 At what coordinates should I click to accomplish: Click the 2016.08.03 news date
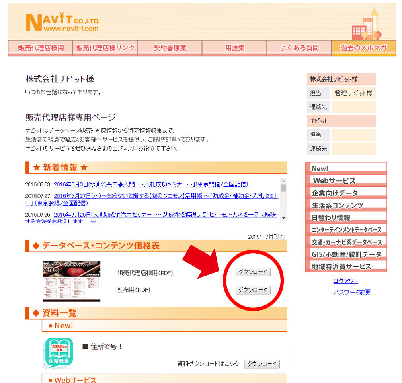tap(38, 184)
